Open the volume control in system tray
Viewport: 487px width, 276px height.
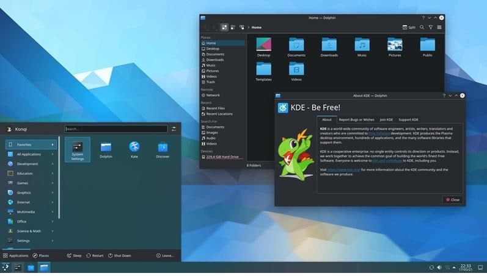pos(439,267)
